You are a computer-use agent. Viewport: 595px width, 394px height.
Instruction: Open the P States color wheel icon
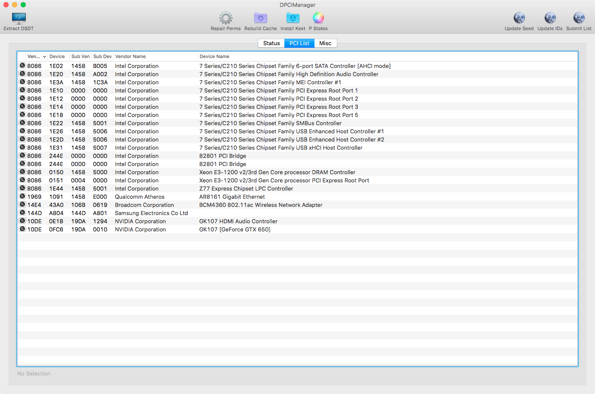(x=318, y=18)
